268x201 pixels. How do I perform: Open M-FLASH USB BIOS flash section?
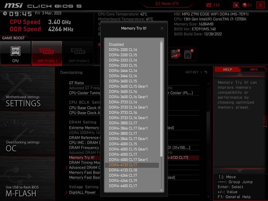[x=27, y=179]
